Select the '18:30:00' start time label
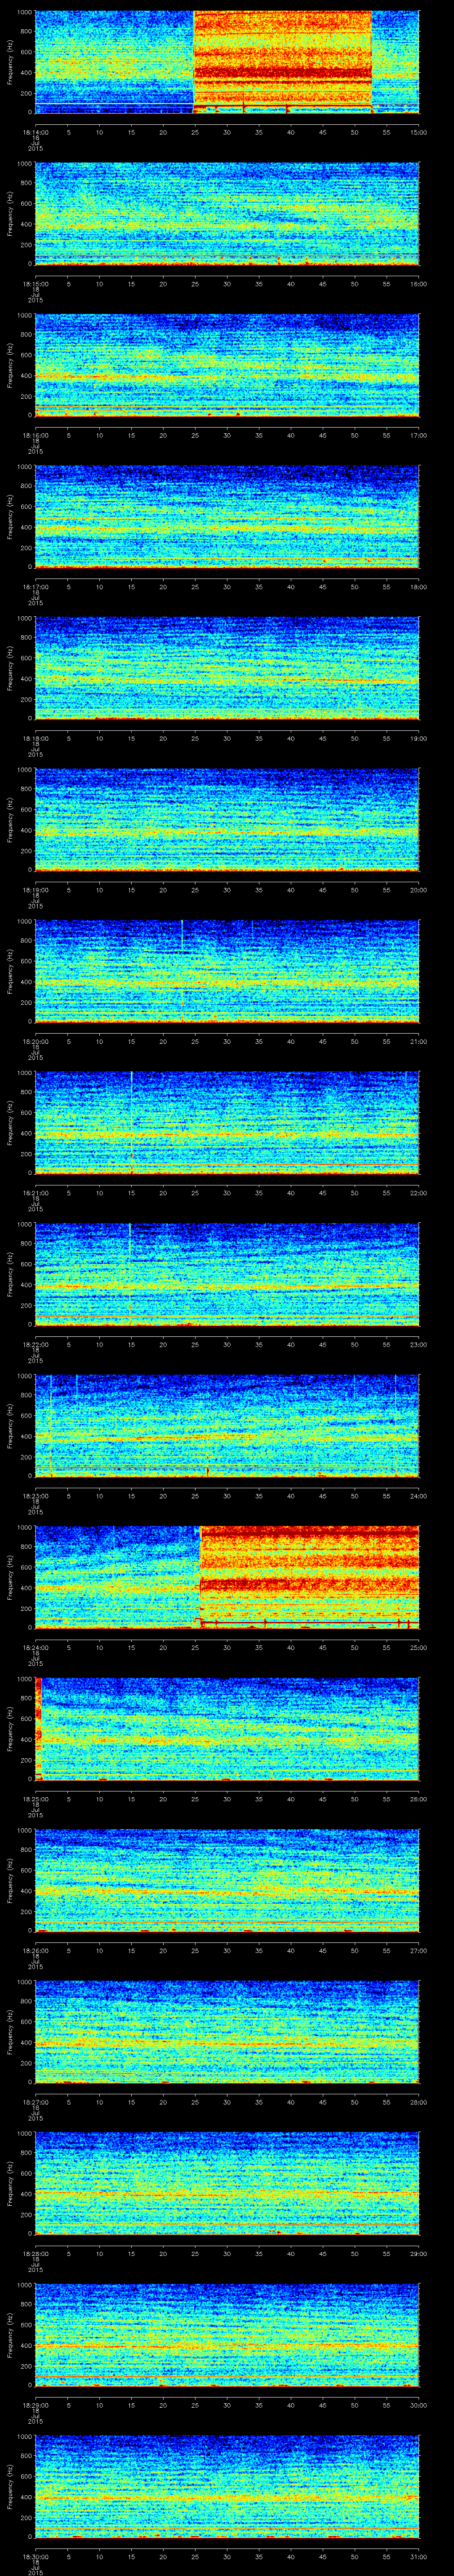The height and width of the screenshot is (2576, 454). coord(35,2556)
